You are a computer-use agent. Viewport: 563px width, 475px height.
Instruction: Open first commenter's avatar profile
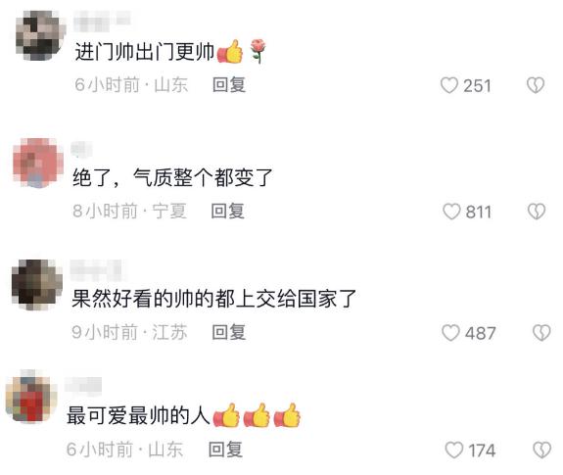40,35
